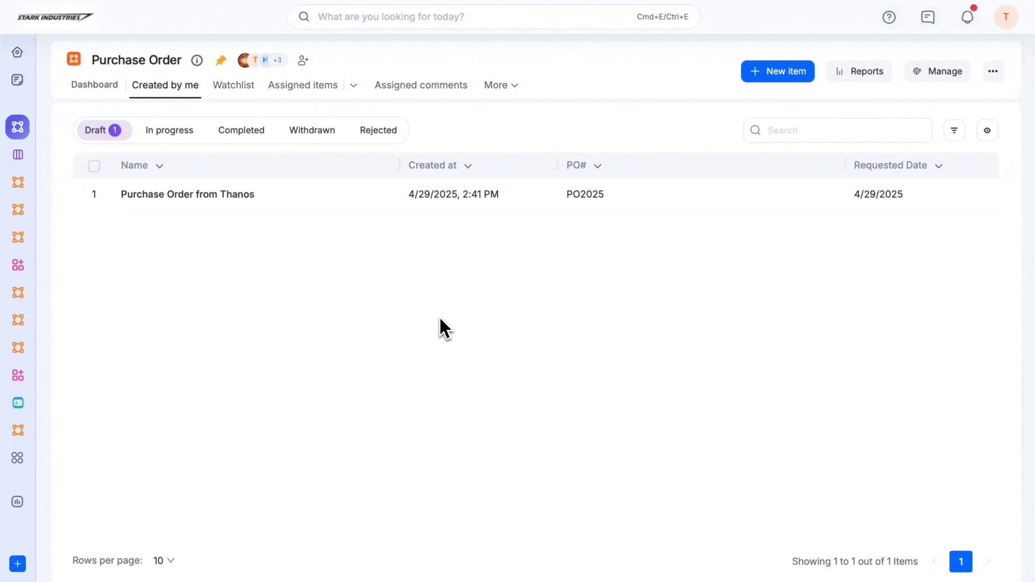Show Withdrawn items

click(x=312, y=130)
